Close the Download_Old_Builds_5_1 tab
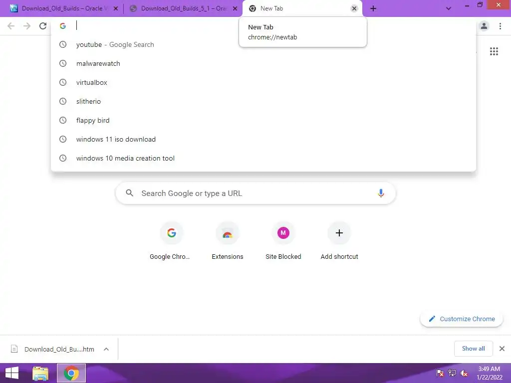511x383 pixels. [x=235, y=8]
